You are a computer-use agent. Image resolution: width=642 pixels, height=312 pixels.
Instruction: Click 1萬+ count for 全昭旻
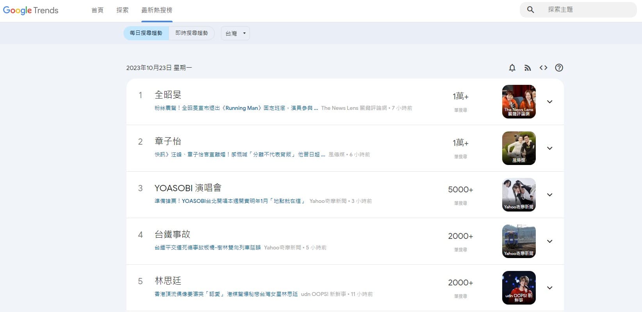coord(460,96)
